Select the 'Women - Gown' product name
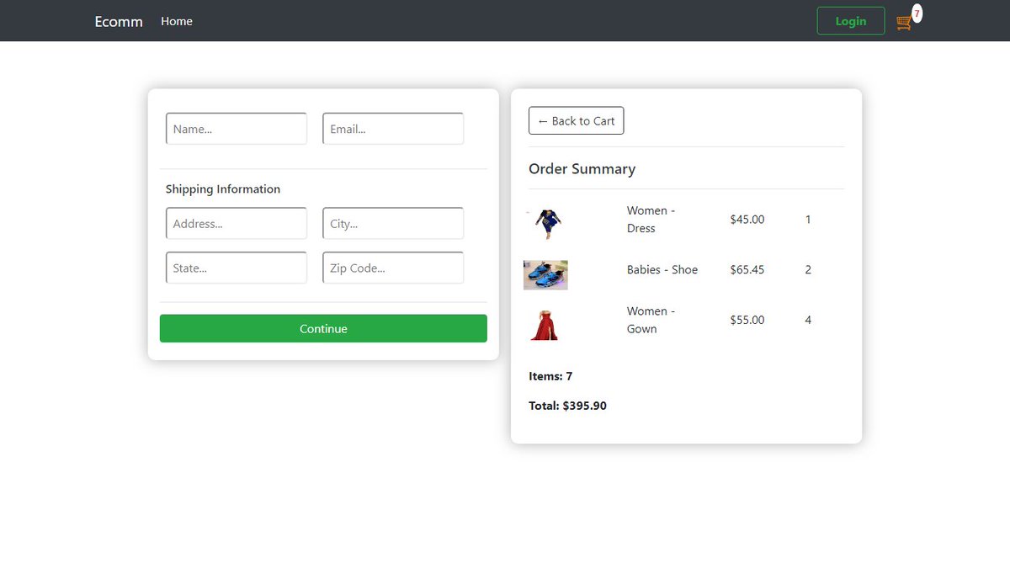1010x568 pixels. coord(651,320)
